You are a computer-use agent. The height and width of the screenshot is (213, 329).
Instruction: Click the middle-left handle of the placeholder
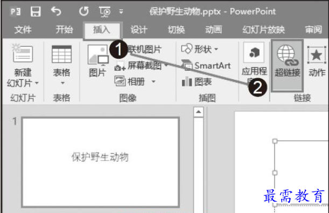(x=275, y=173)
